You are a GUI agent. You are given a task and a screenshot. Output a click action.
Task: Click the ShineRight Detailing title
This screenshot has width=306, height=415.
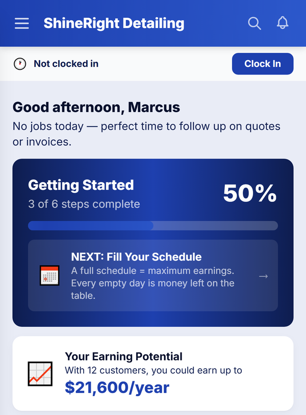tap(114, 23)
